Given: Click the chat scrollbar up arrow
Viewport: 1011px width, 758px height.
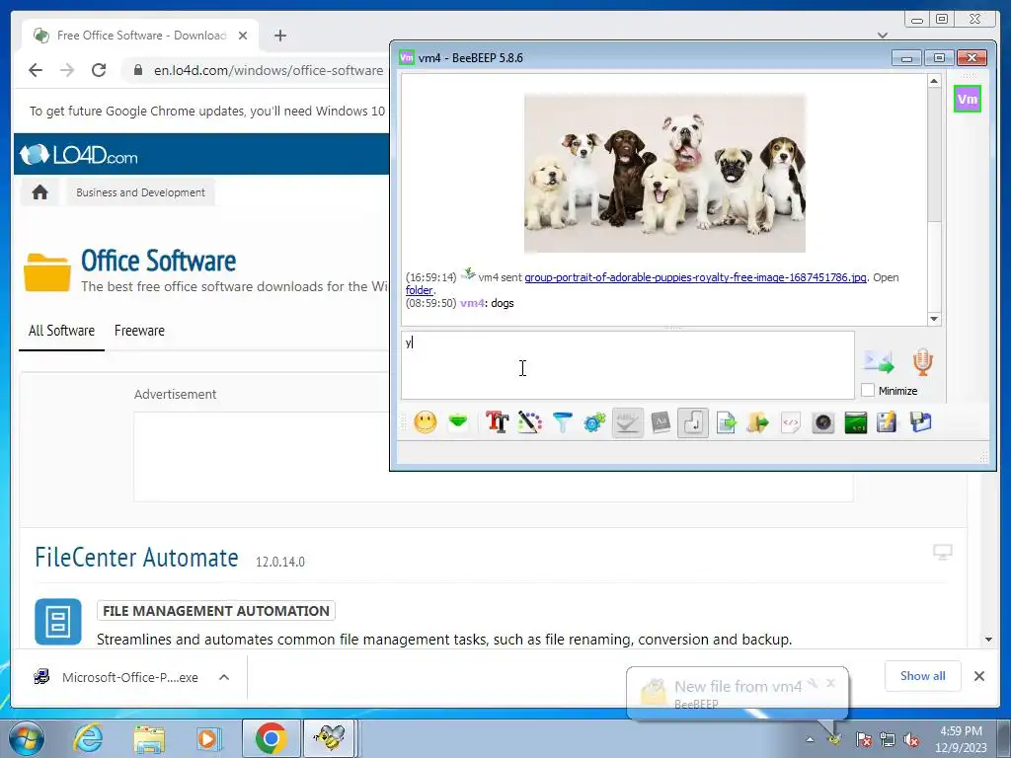Looking at the screenshot, I should pos(934,81).
